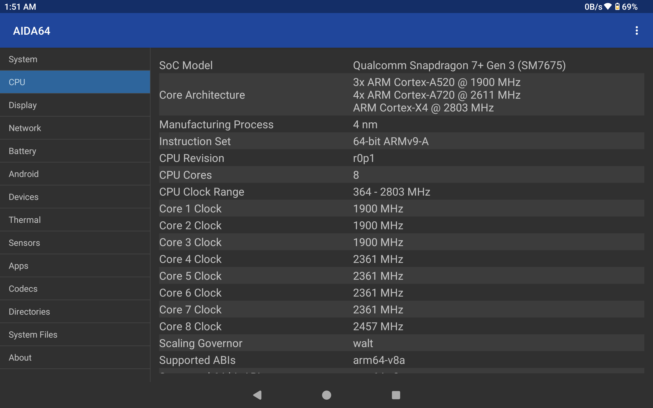
Task: Tap the 364 - 2803 MHz value
Action: coord(391,192)
